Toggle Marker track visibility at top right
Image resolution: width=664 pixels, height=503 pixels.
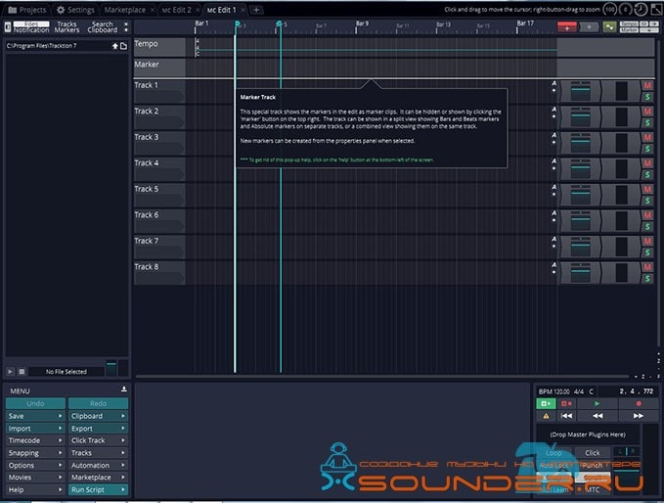click(629, 30)
